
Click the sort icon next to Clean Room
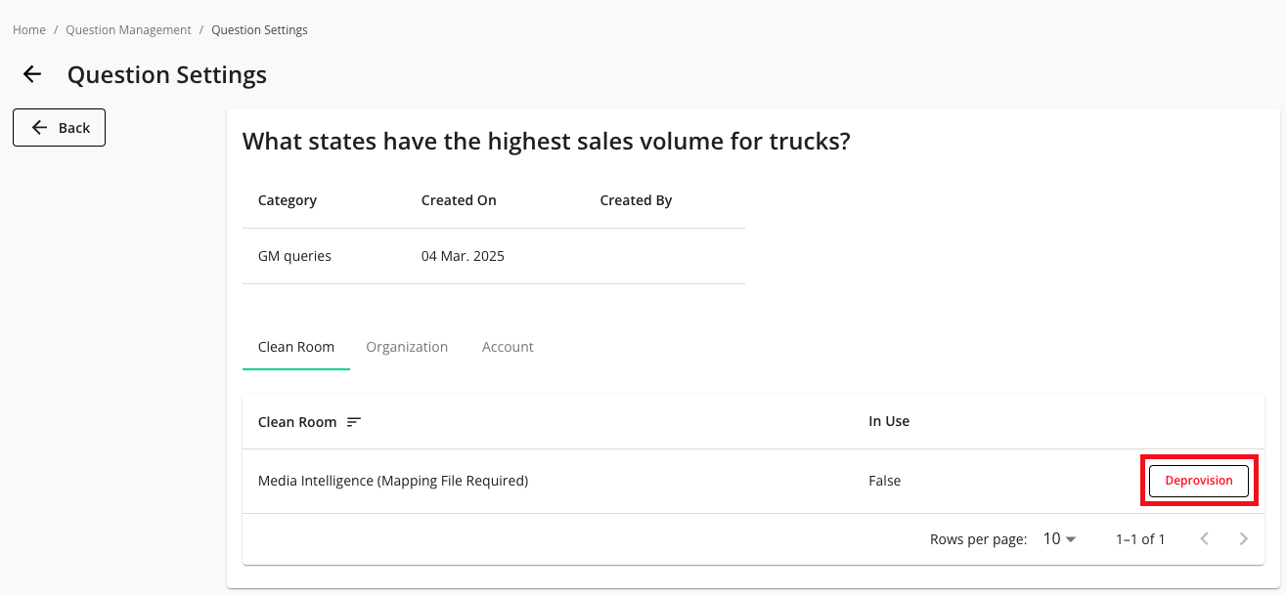pos(354,422)
